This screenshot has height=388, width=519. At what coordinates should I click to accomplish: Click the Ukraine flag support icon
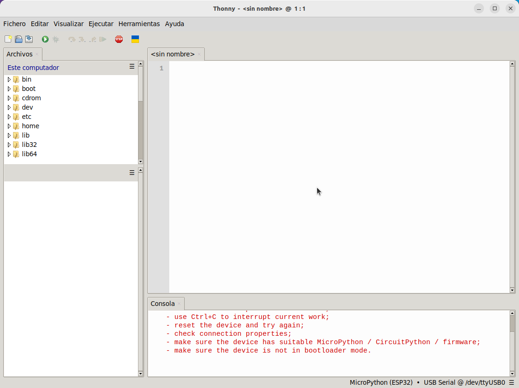point(135,39)
